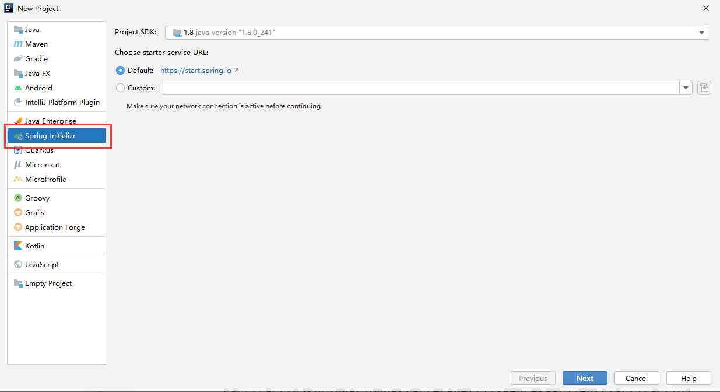Choose Gradle project type

point(57,58)
